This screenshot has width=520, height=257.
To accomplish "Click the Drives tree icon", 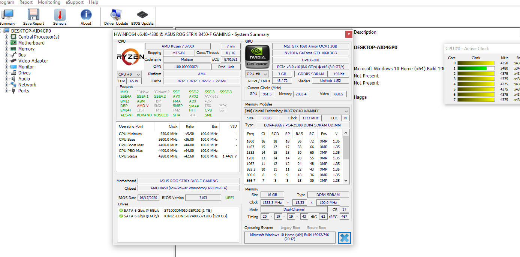I will pyautogui.click(x=13, y=73).
